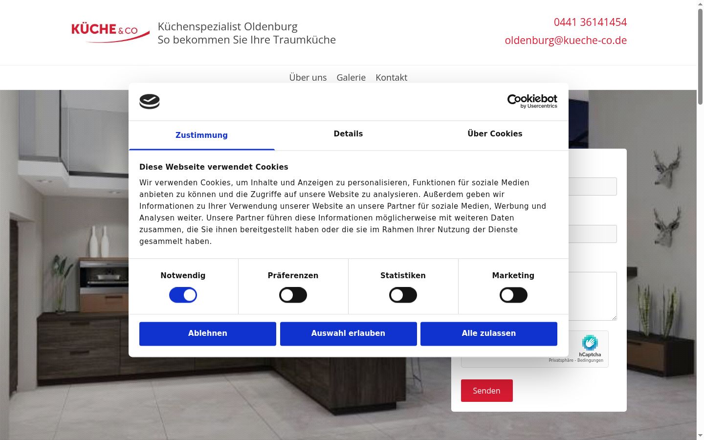Viewport: 704px width, 440px height.
Task: Click the scrollbar down arrow
Action: point(700,436)
